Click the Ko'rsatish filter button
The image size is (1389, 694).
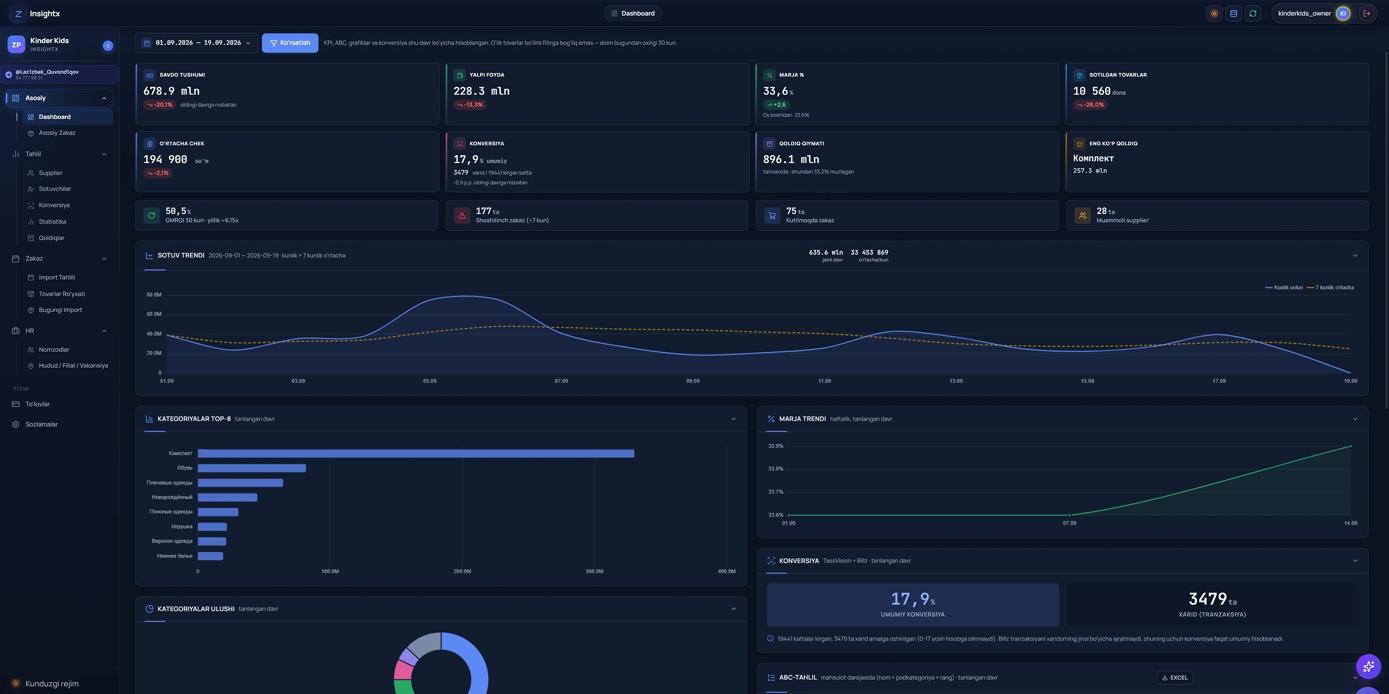(290, 43)
